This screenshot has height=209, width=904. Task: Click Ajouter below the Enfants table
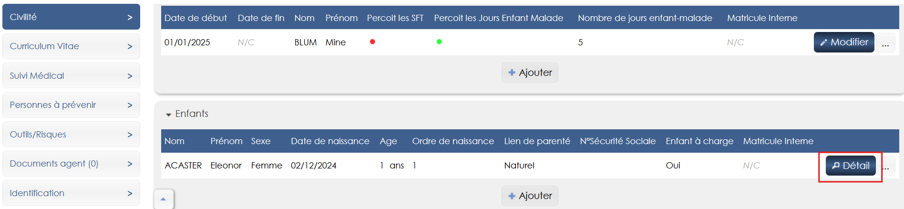click(530, 196)
